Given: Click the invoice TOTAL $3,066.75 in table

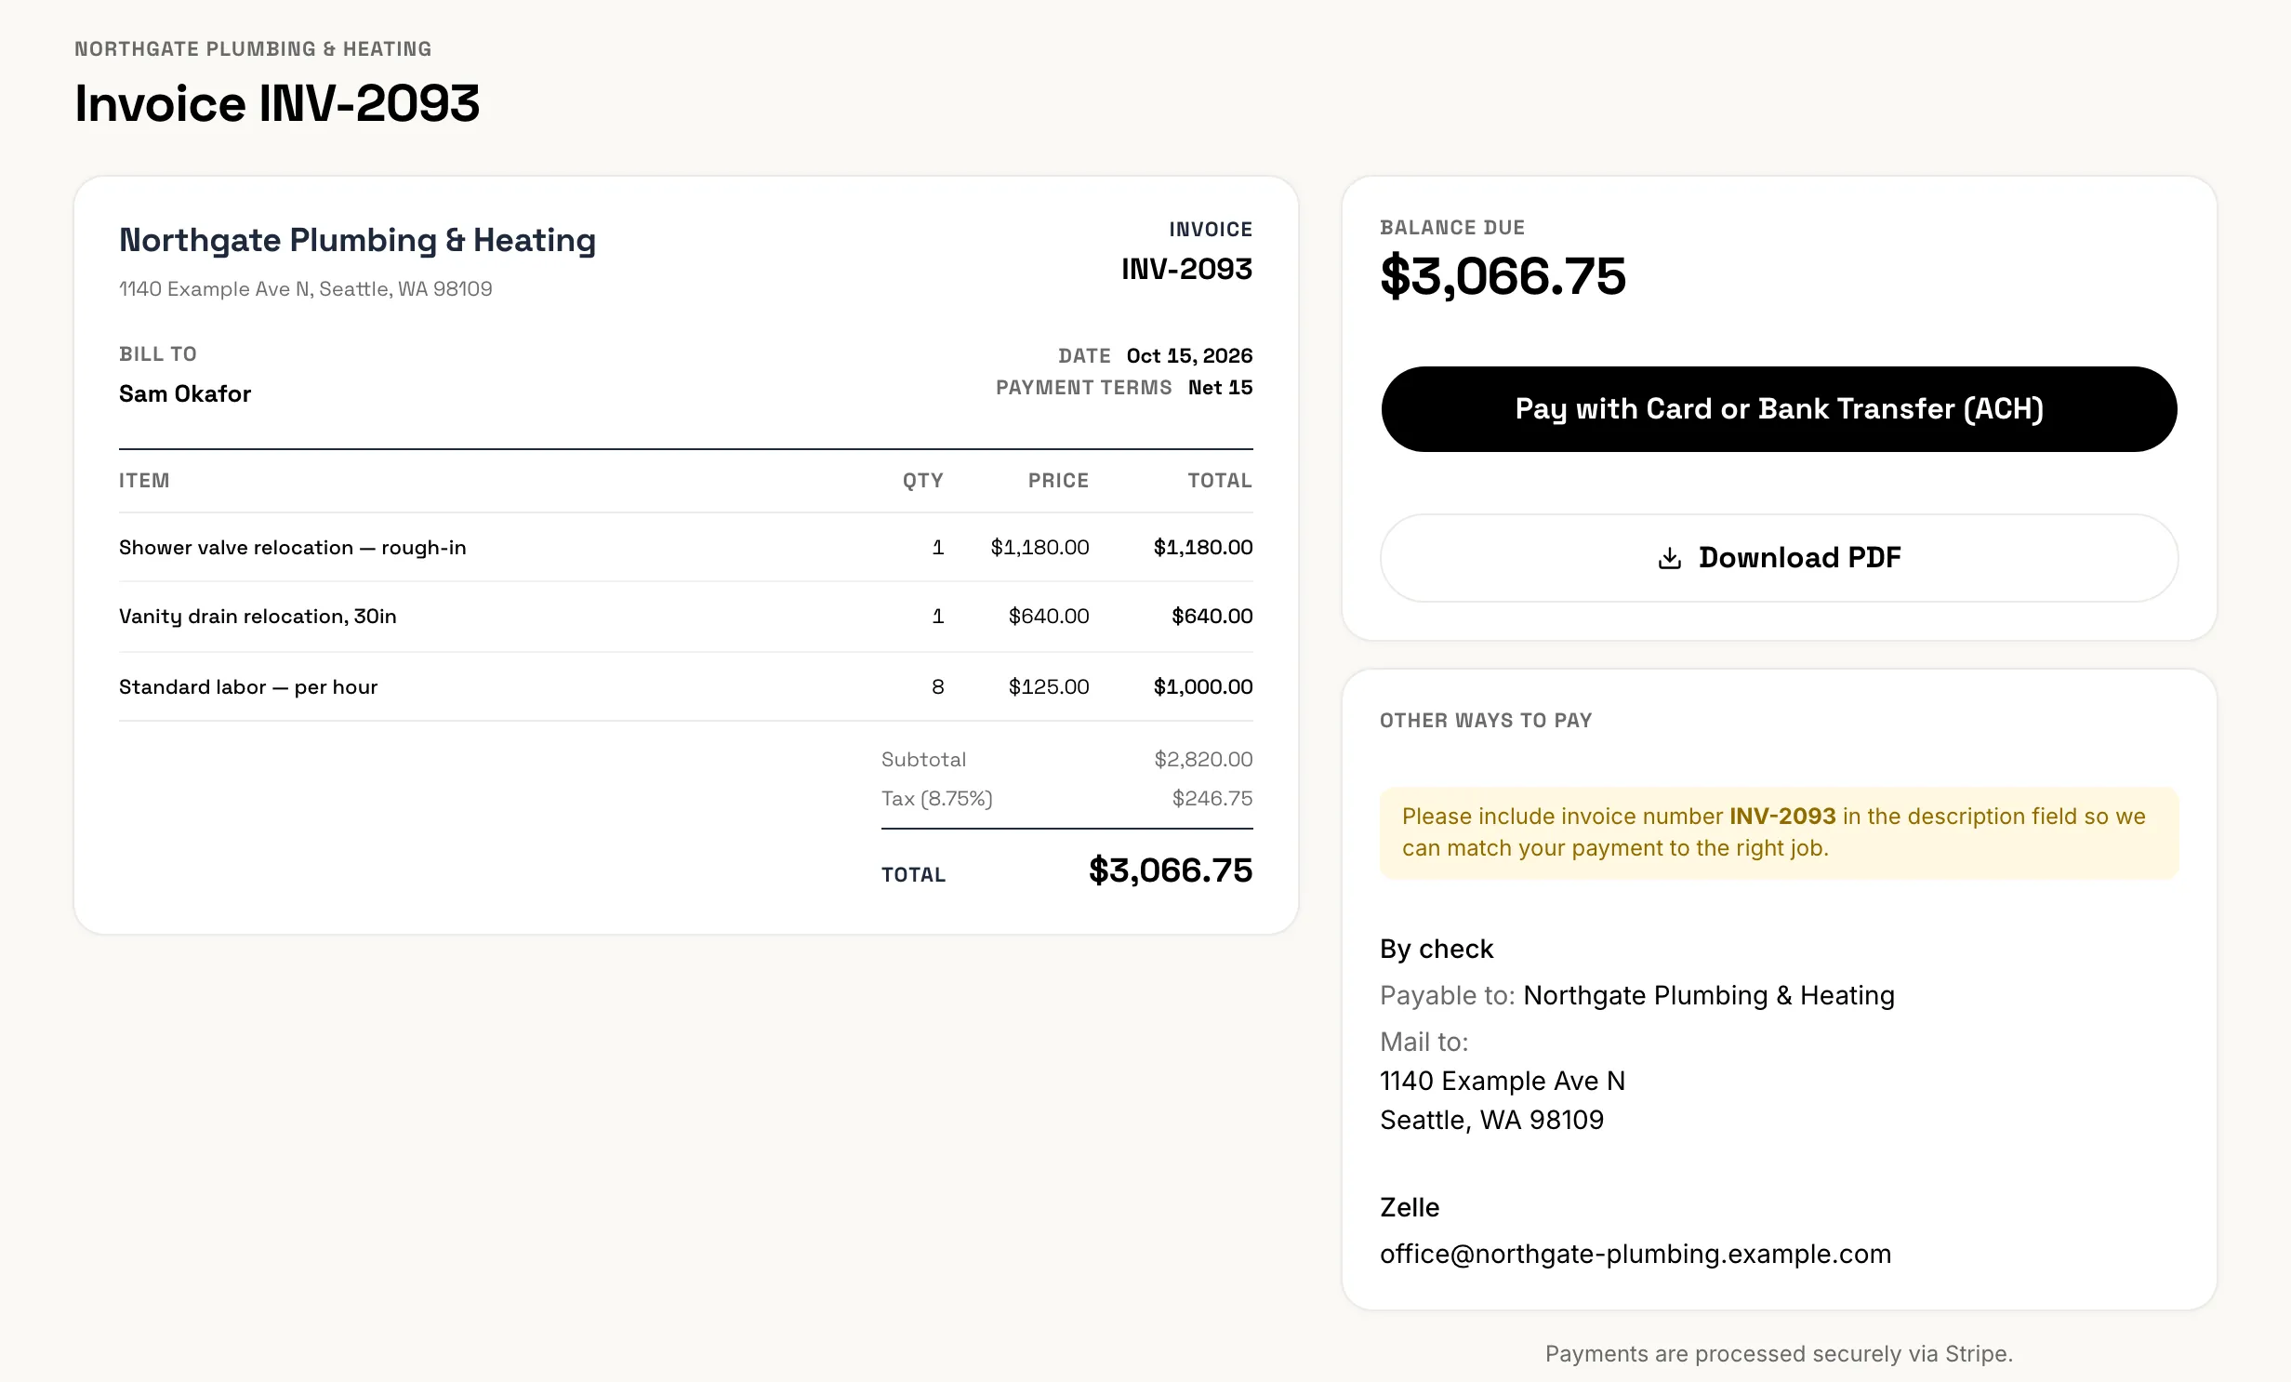Looking at the screenshot, I should tap(1171, 870).
